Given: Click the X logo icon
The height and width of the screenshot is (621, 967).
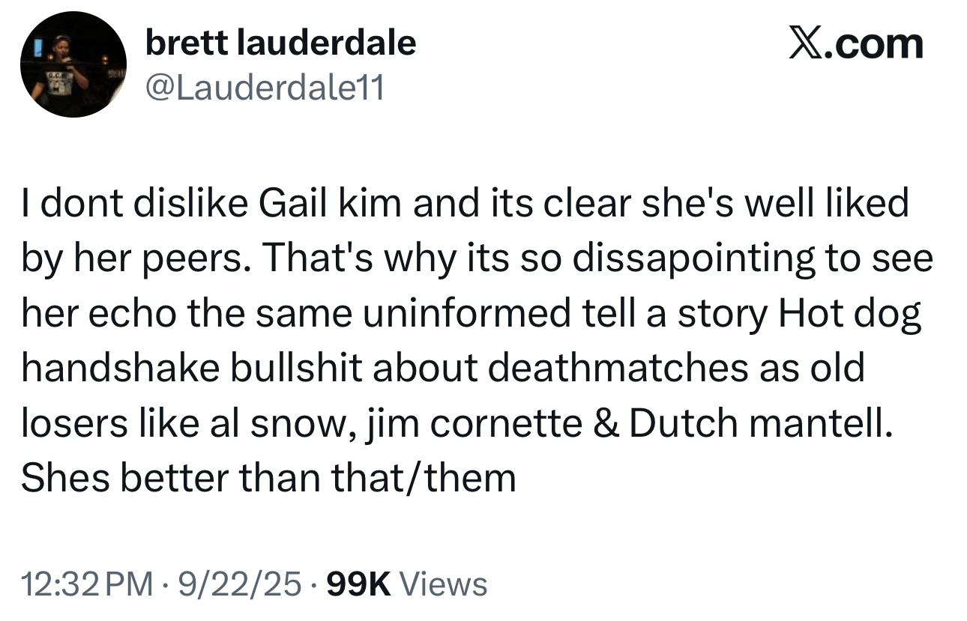Looking at the screenshot, I should click(805, 44).
